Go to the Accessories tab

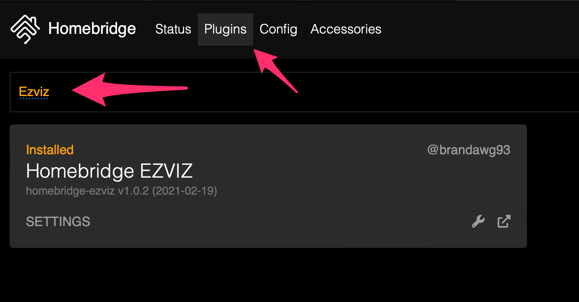346,29
